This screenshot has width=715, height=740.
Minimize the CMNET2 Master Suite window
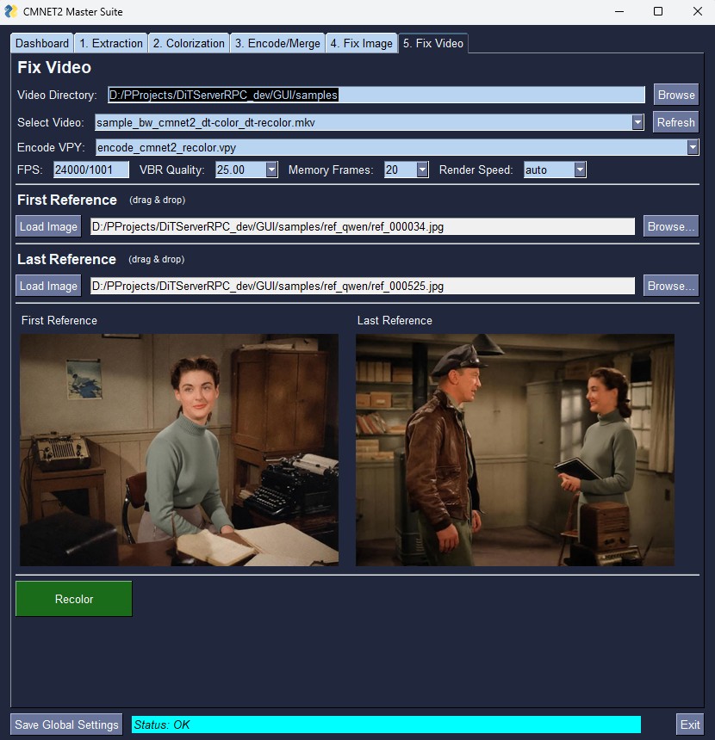pos(619,11)
